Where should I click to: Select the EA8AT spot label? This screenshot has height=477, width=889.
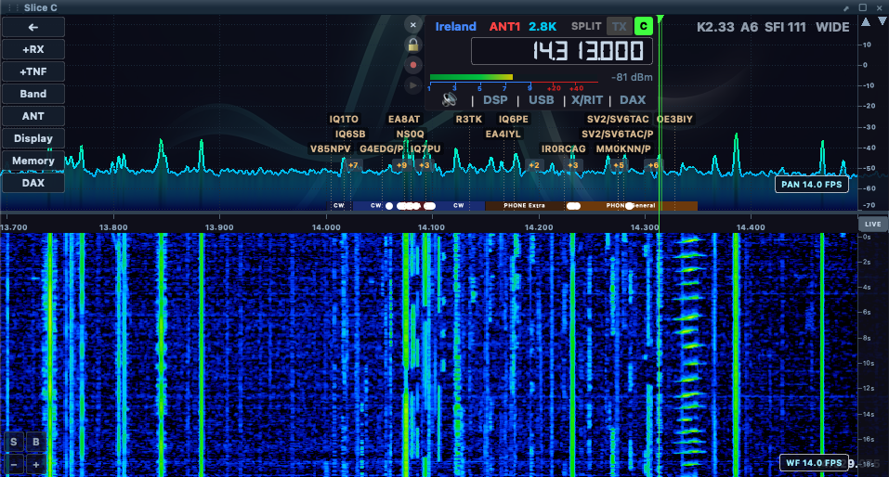pos(404,120)
